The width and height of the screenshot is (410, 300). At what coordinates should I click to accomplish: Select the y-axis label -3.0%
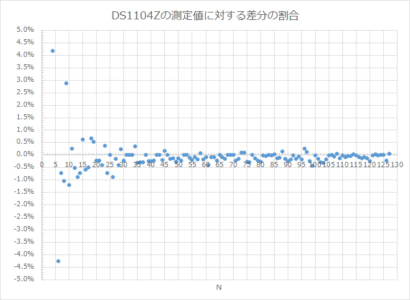[24, 229]
